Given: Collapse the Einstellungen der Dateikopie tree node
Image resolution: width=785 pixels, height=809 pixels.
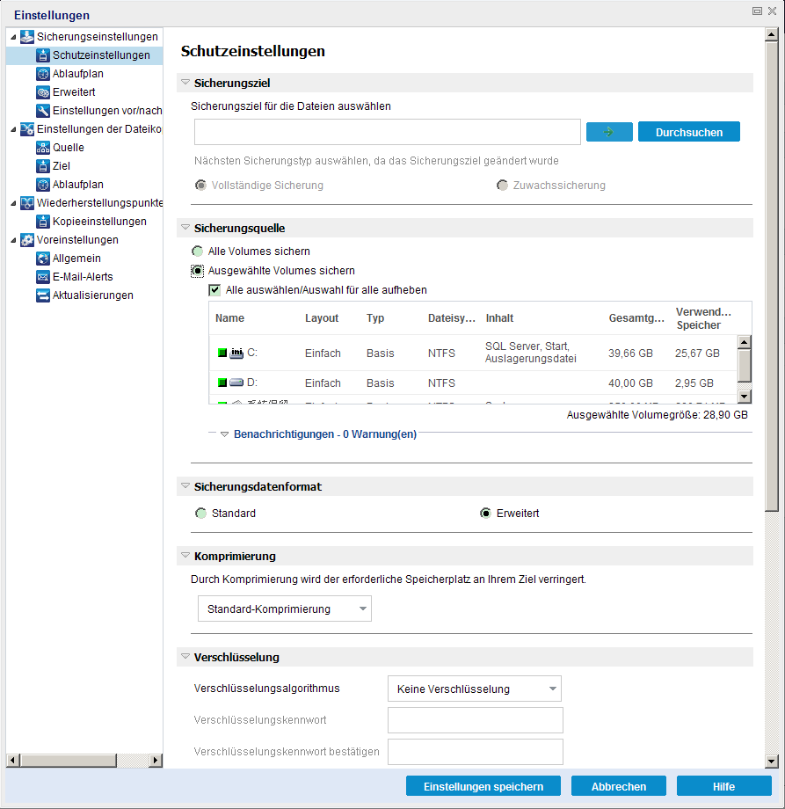Looking at the screenshot, I should [x=13, y=129].
